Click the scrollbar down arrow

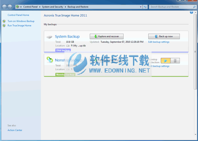point(195,135)
